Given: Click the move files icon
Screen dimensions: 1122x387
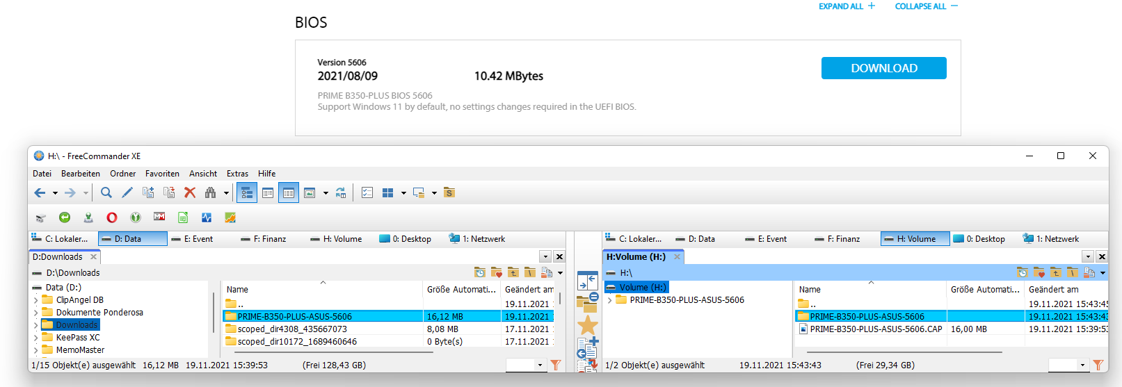Looking at the screenshot, I should (169, 193).
